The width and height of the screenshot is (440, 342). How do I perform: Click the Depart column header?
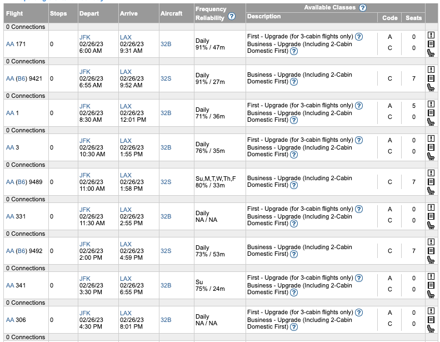[x=89, y=13]
